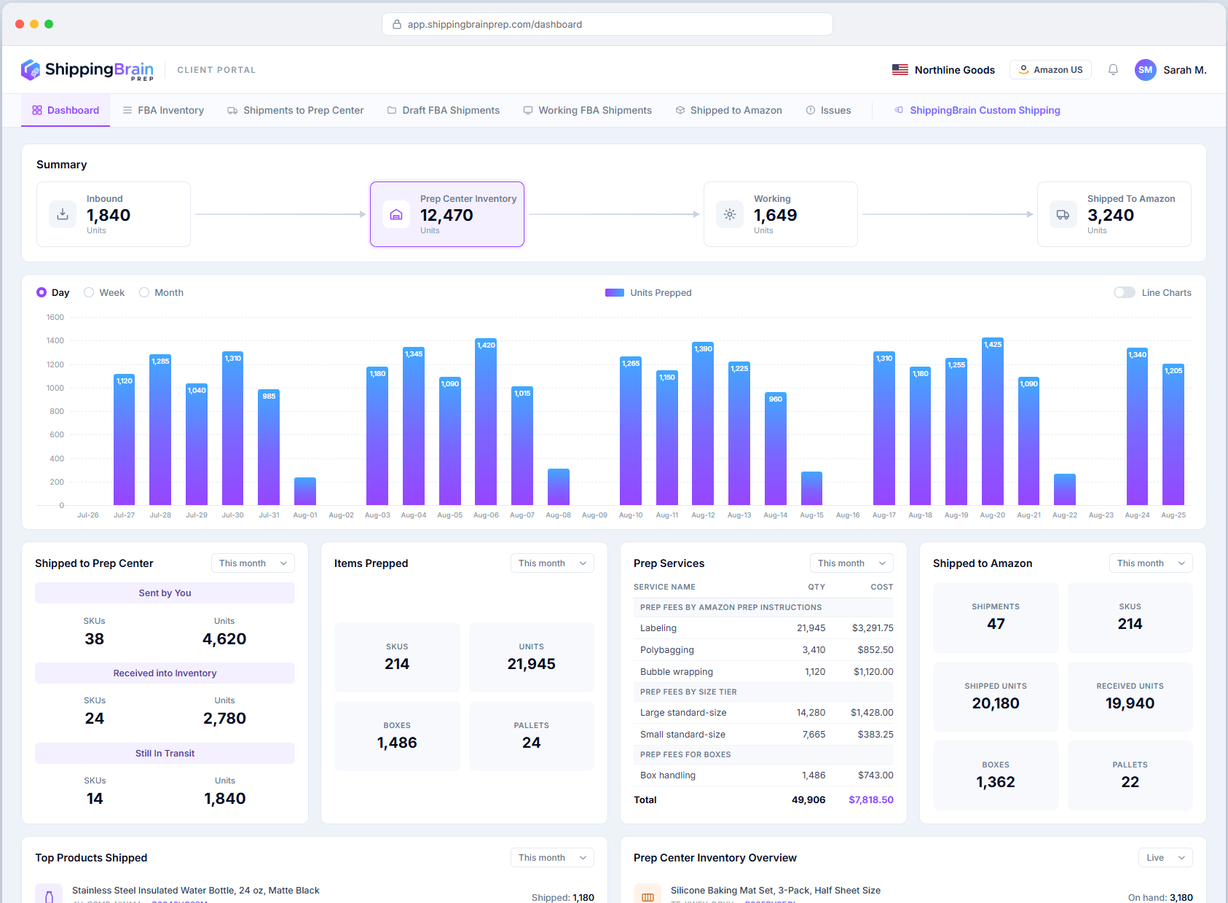
Task: Click the Jul-31 bar labeled 985
Action: coord(269,447)
